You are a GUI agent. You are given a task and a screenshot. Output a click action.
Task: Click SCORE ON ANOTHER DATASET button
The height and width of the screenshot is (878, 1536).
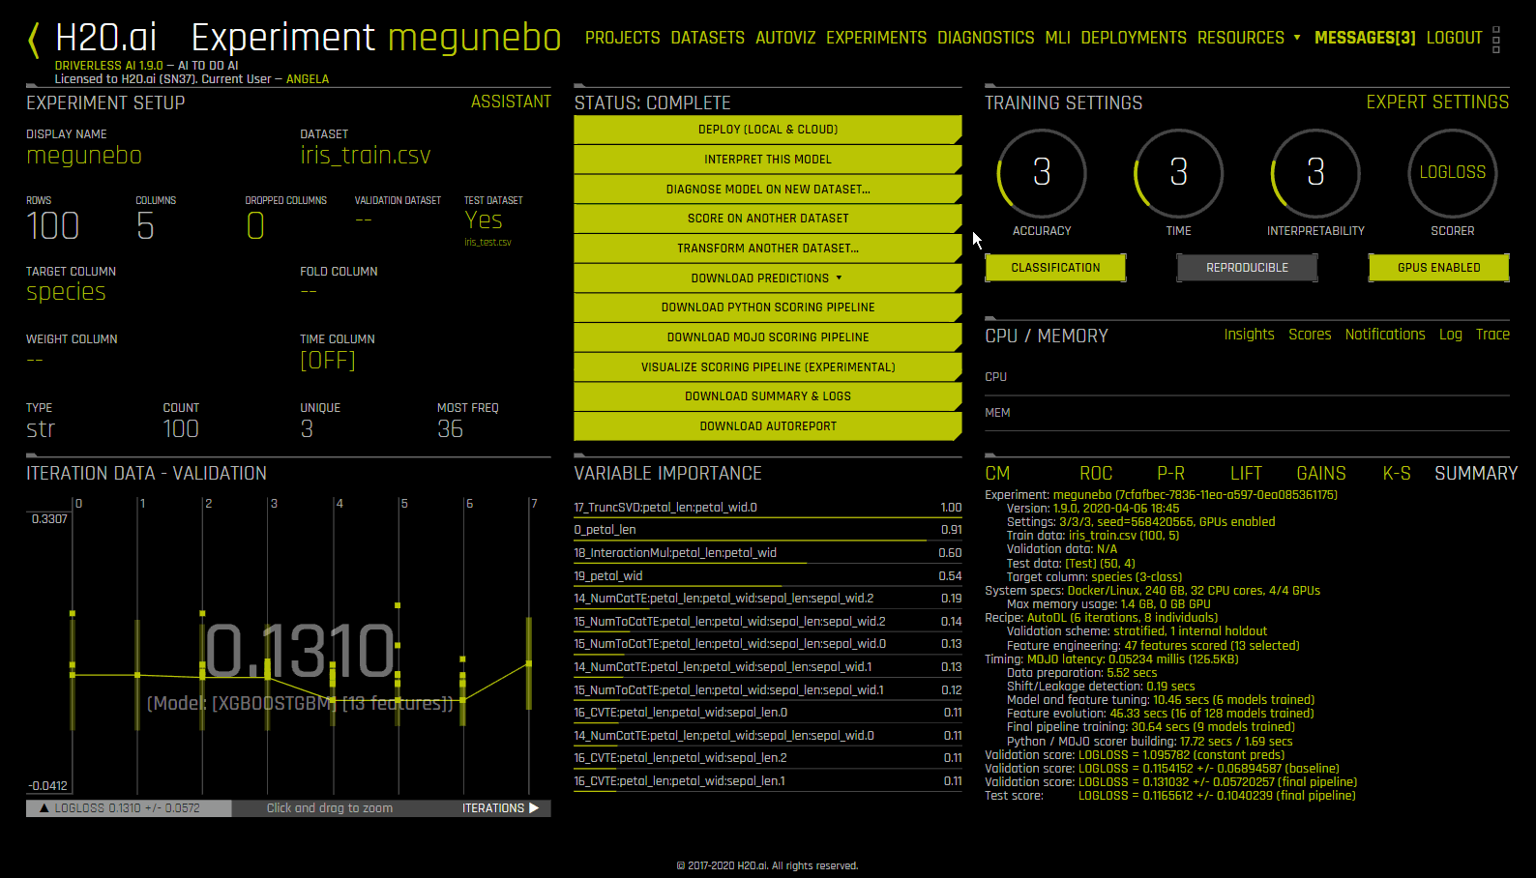tap(768, 219)
